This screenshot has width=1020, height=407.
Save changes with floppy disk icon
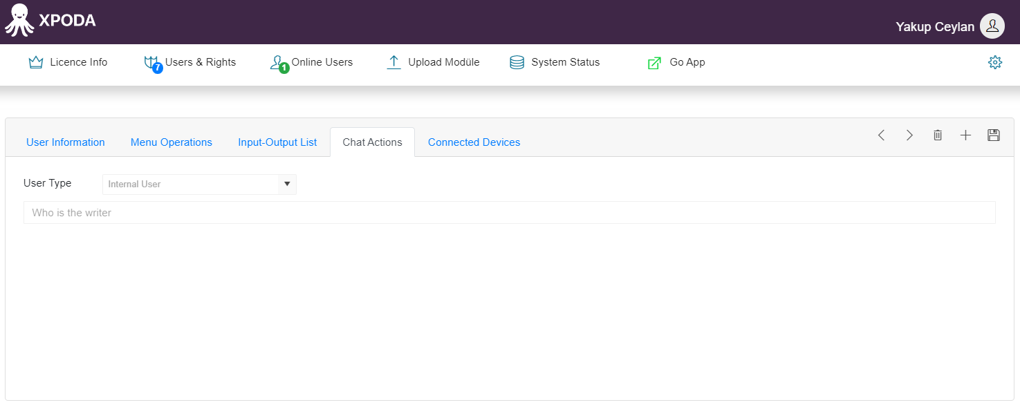994,135
